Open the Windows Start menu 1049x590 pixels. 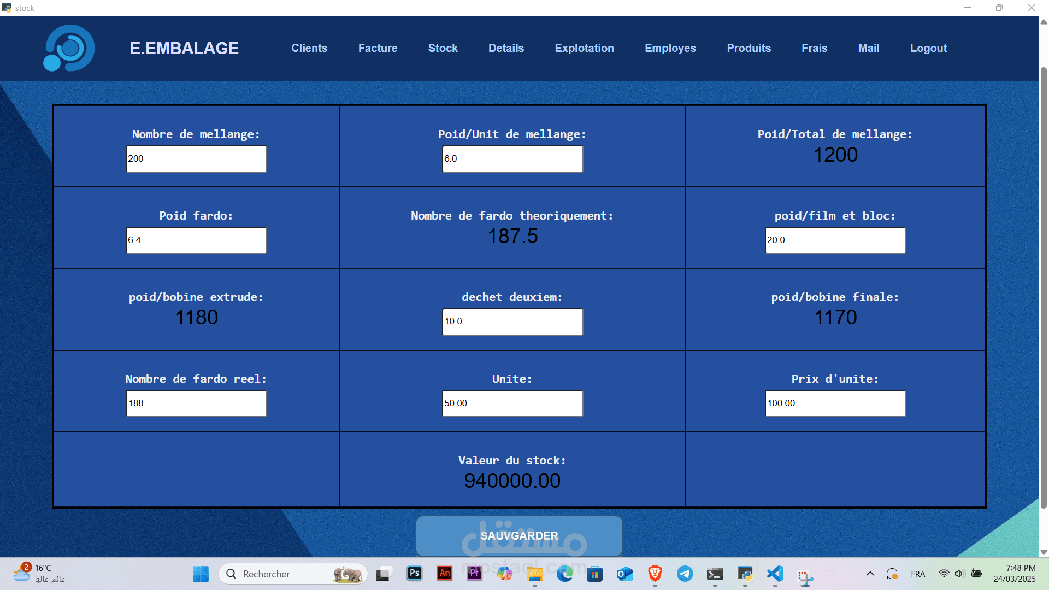pos(201,574)
